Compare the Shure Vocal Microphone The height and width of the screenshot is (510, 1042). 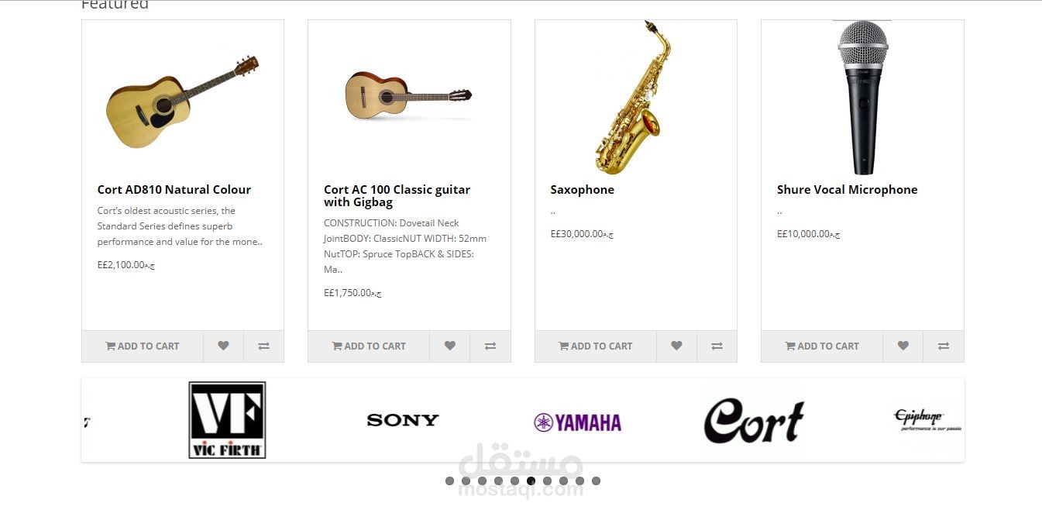pos(944,346)
